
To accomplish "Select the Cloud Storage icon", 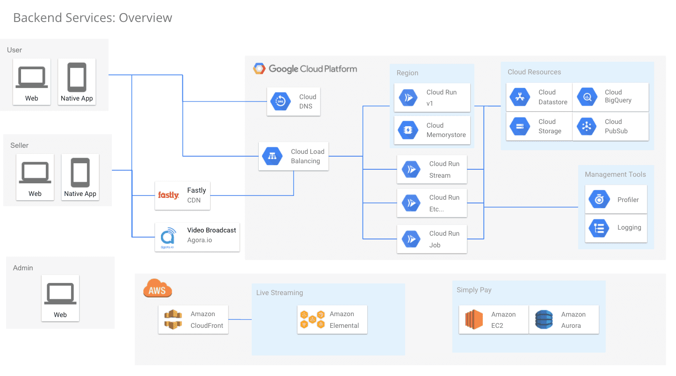I will (x=519, y=126).
